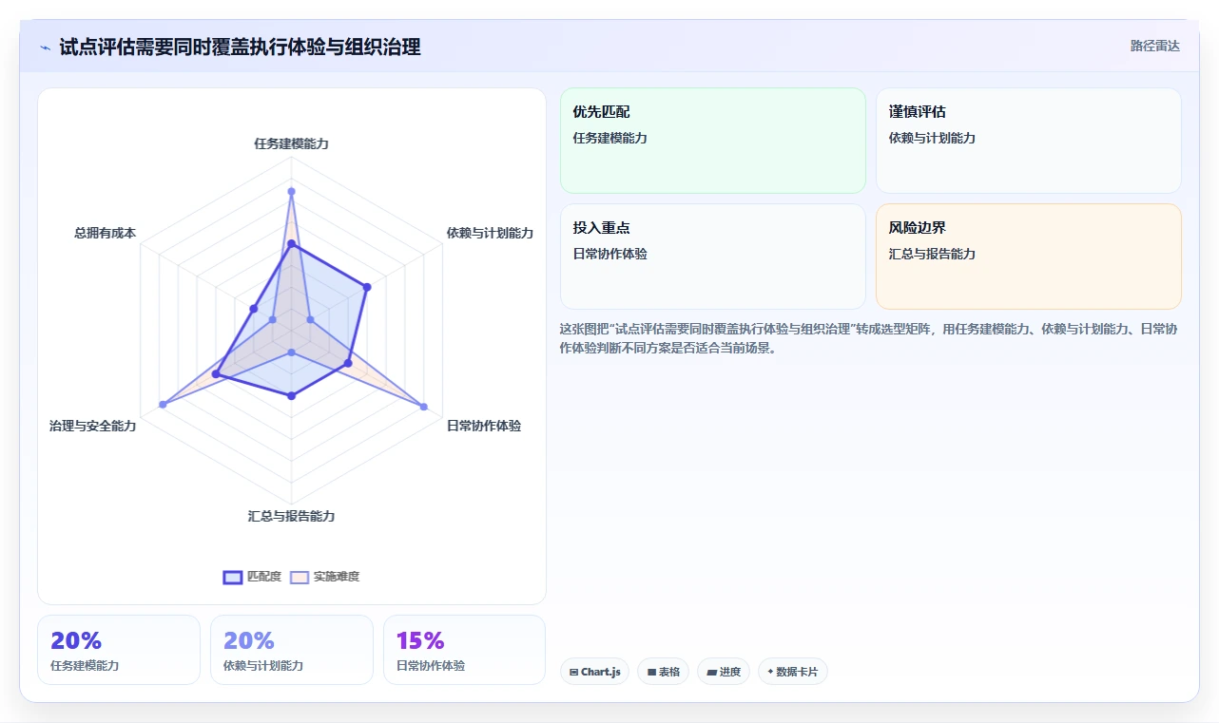Click the 匹配度 legend color box
The width and height of the screenshot is (1219, 723).
click(x=233, y=577)
